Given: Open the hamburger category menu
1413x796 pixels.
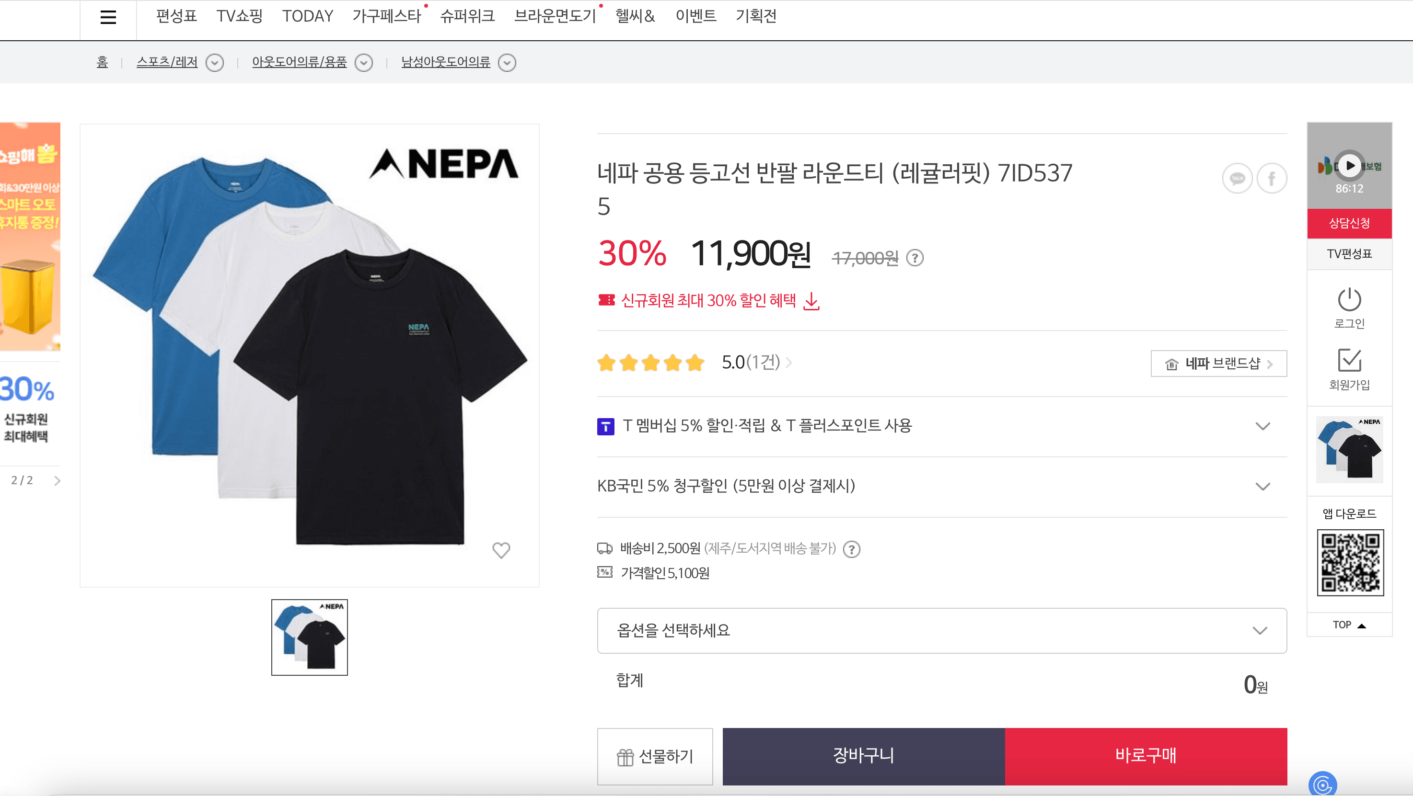Looking at the screenshot, I should coord(108,18).
